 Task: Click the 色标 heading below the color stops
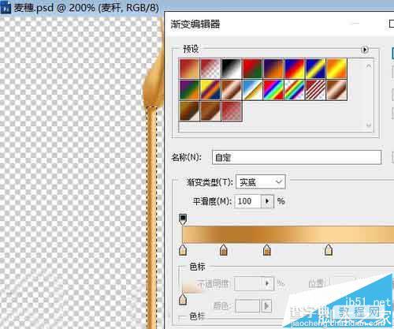[x=197, y=267]
